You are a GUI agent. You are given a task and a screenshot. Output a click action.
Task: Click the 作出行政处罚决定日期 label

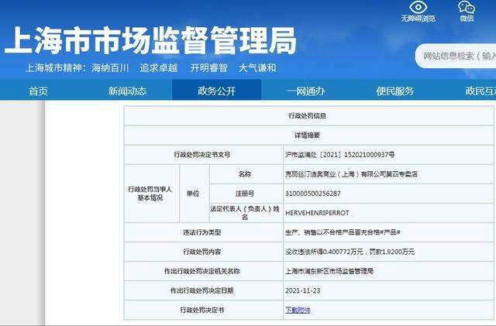coord(203,290)
